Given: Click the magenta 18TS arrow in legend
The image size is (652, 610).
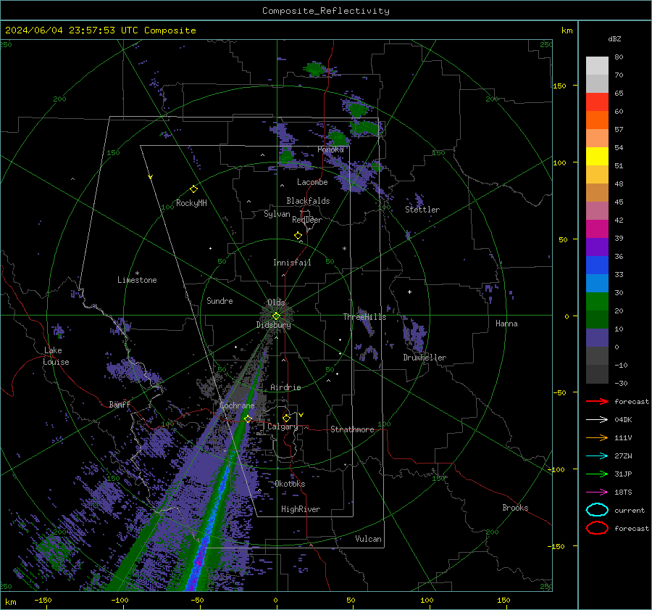Looking at the screenshot, I should (x=597, y=492).
